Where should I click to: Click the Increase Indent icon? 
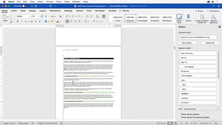click(x=91, y=16)
